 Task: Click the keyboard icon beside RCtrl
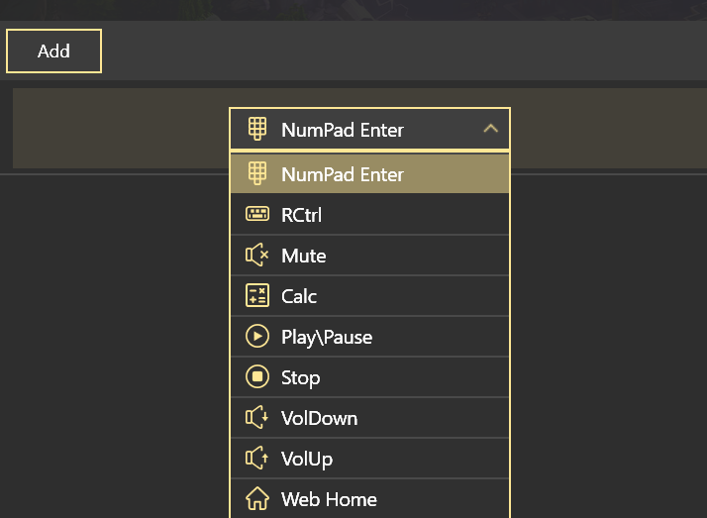(256, 215)
